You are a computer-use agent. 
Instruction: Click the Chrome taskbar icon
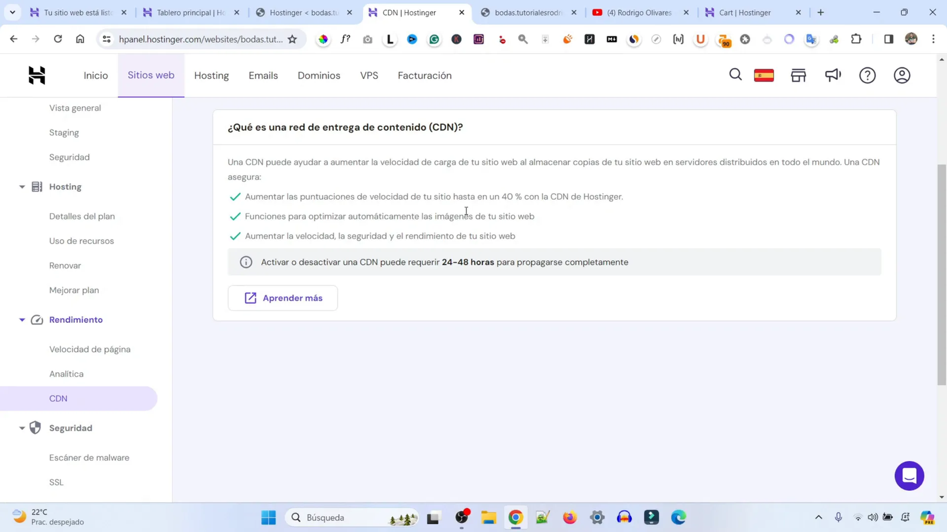[516, 517]
